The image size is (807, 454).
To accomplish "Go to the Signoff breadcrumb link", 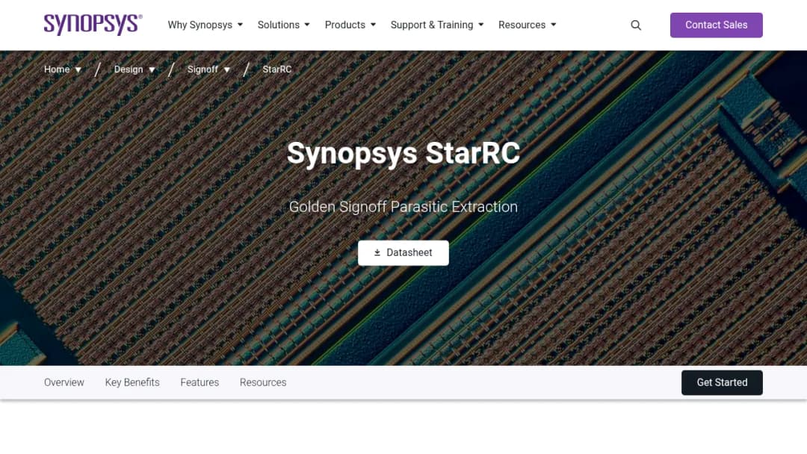I will [x=202, y=69].
